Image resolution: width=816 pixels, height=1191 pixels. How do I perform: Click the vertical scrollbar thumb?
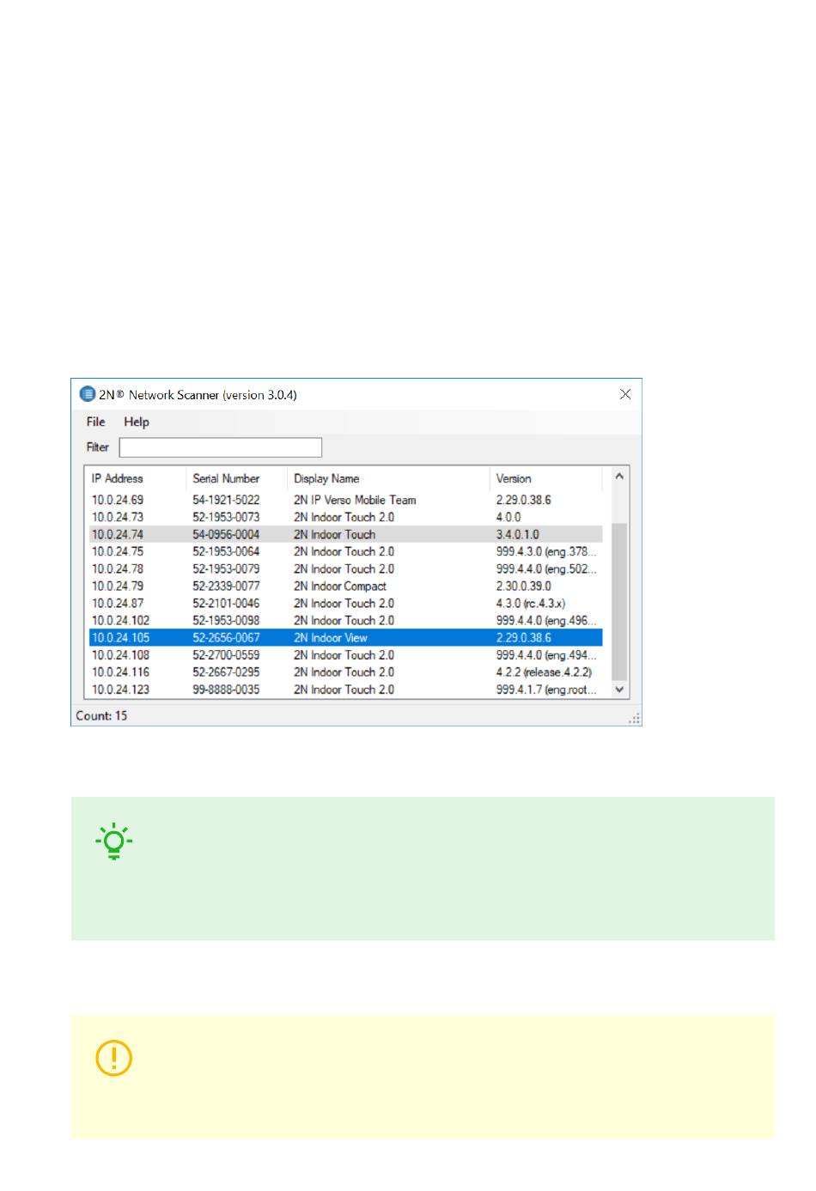click(x=619, y=601)
